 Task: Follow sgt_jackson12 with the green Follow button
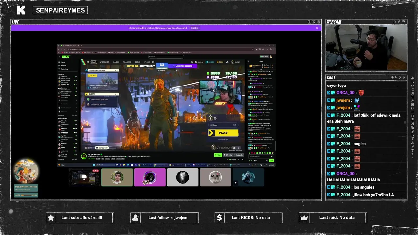(x=218, y=155)
